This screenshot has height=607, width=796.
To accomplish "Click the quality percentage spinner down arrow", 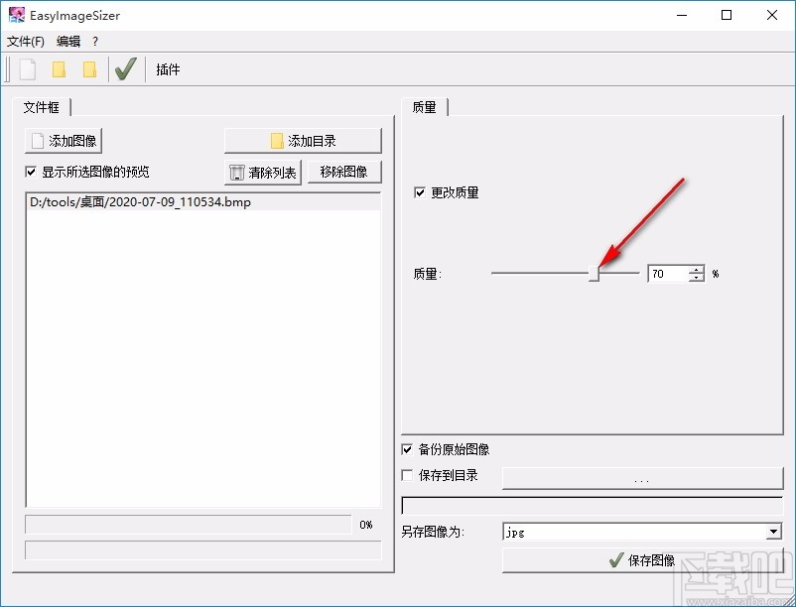I will 696,278.
